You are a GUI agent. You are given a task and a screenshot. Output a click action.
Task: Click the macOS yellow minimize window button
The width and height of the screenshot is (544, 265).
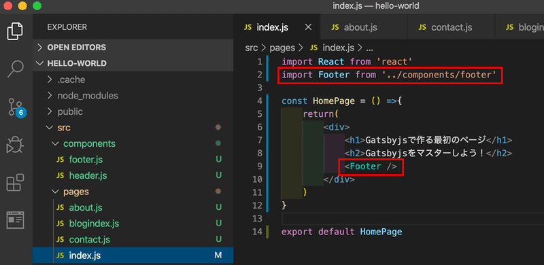click(22, 5)
